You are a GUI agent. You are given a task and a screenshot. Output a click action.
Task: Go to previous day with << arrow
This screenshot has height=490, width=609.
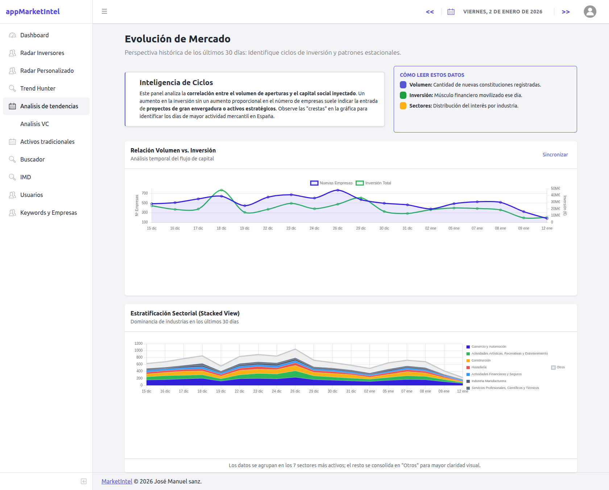point(430,12)
